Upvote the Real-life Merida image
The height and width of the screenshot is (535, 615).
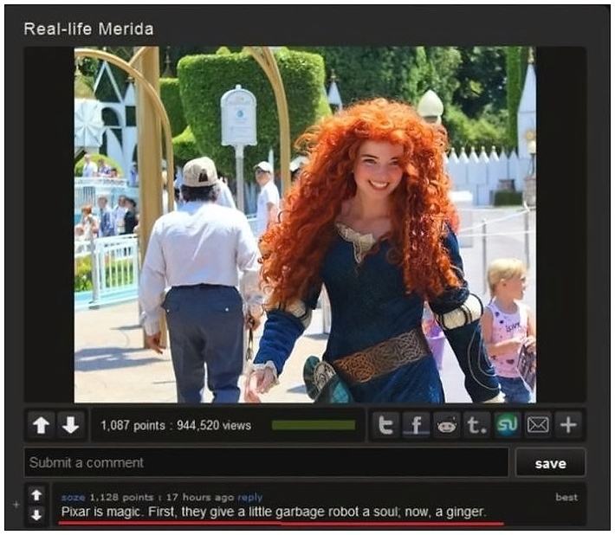coord(42,425)
